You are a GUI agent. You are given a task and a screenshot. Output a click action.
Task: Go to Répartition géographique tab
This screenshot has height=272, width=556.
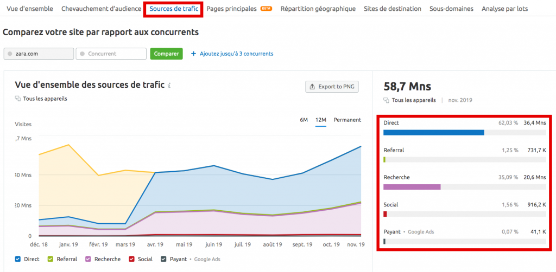point(318,9)
